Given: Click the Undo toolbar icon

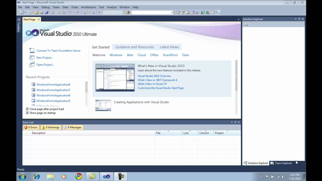Looking at the screenshot, I should [x=70, y=13].
